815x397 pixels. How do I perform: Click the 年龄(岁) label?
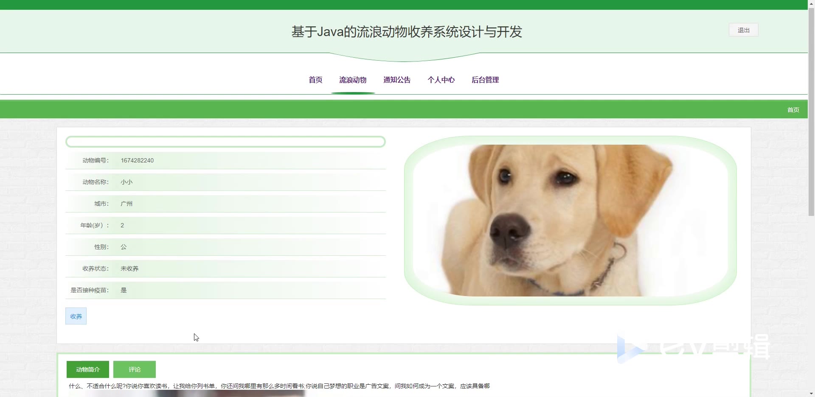click(x=95, y=225)
